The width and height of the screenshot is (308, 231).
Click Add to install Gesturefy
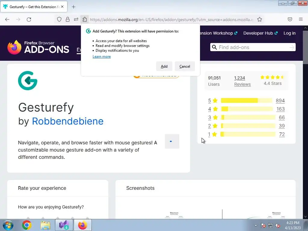[164, 66]
